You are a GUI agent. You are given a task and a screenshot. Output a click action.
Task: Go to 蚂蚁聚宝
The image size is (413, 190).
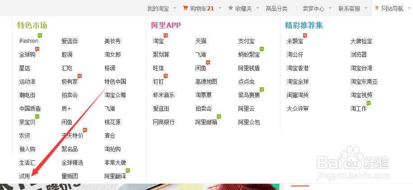tap(249, 55)
